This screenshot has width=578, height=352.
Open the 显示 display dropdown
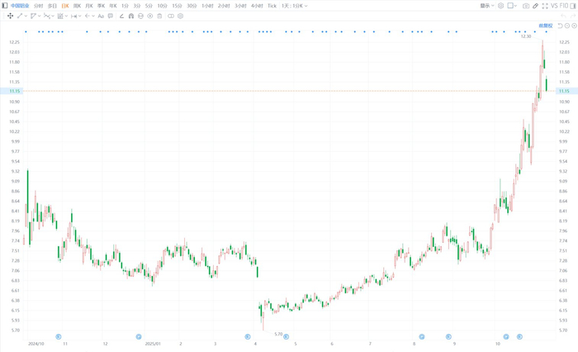click(x=487, y=6)
